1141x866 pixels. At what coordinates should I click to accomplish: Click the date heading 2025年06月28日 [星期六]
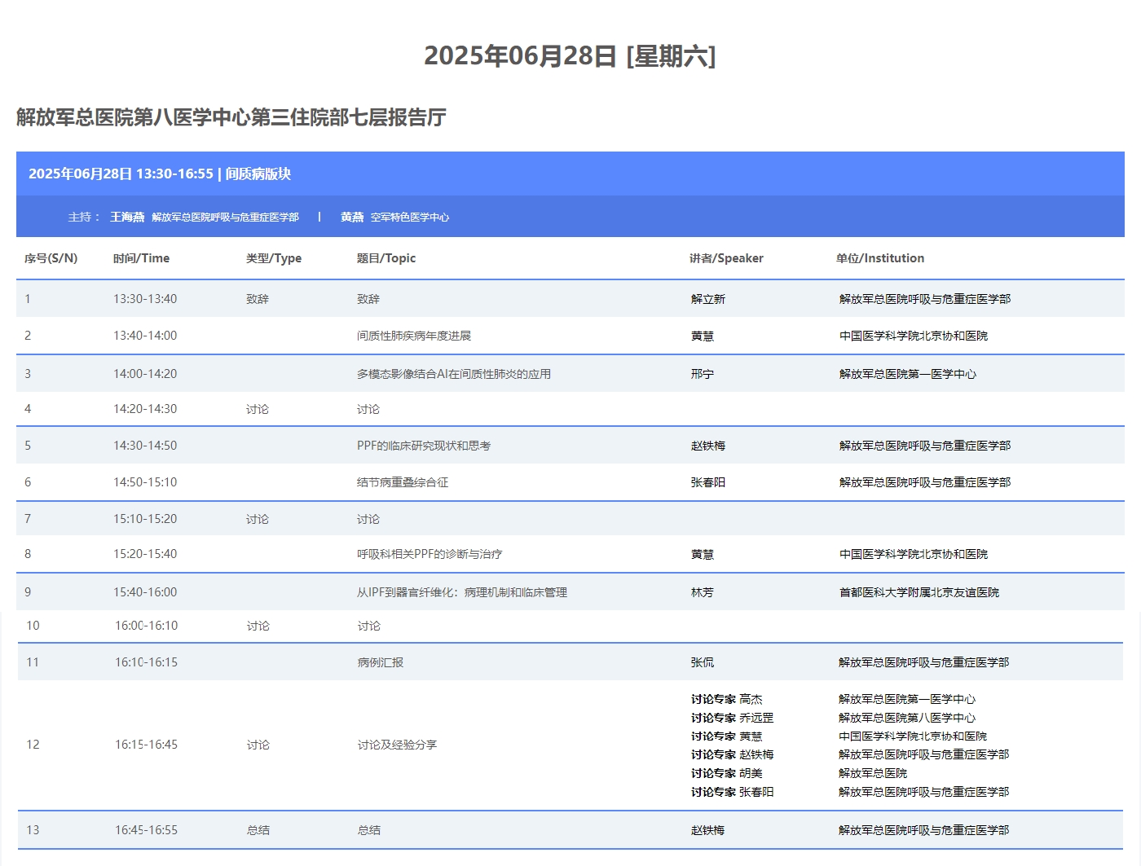coord(570,55)
